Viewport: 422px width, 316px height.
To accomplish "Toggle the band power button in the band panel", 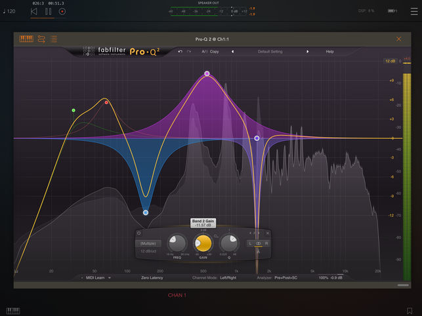I will [139, 233].
